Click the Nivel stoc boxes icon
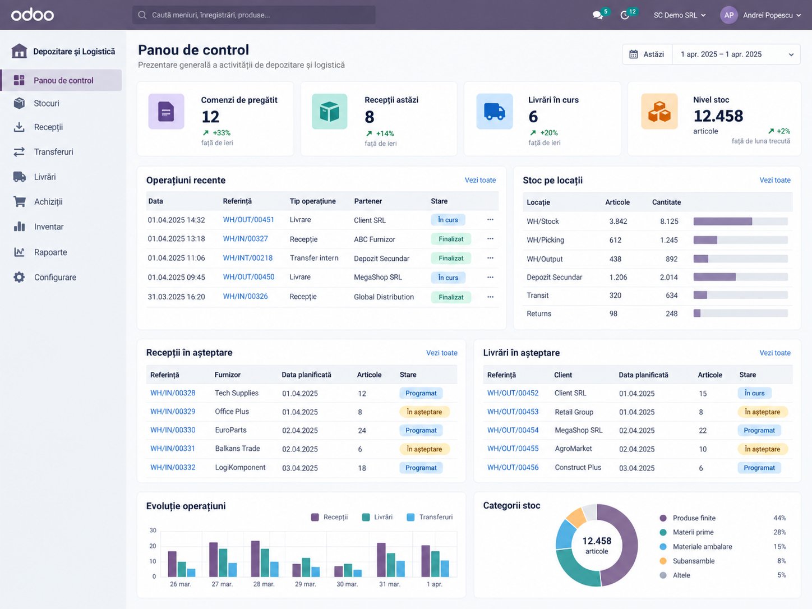 coord(659,112)
